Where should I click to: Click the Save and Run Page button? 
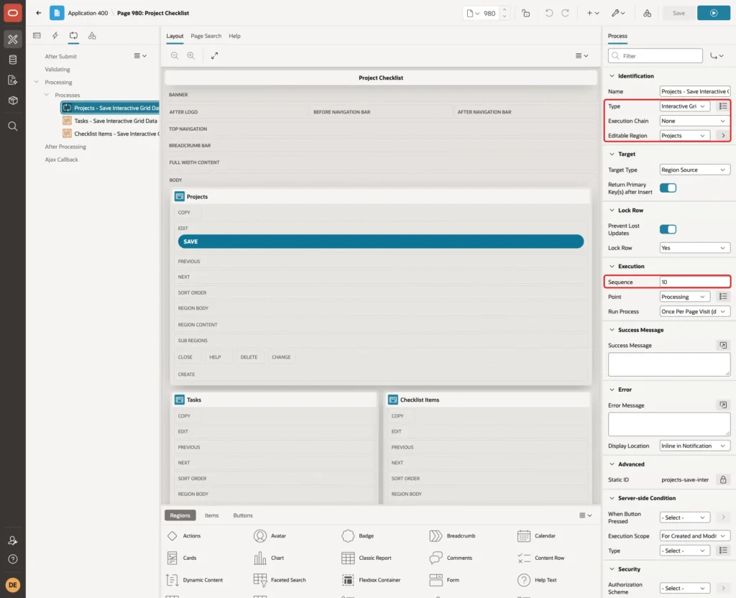[x=713, y=13]
